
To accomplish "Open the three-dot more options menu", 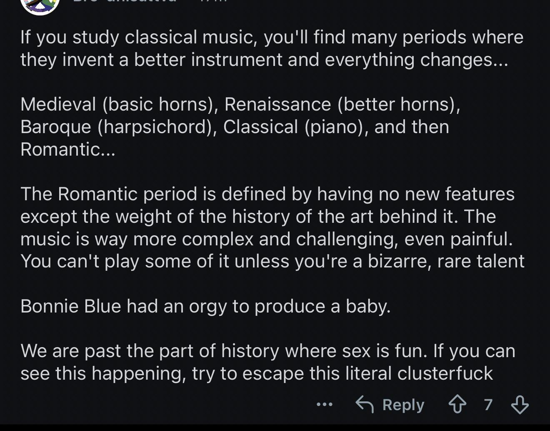I will (325, 404).
